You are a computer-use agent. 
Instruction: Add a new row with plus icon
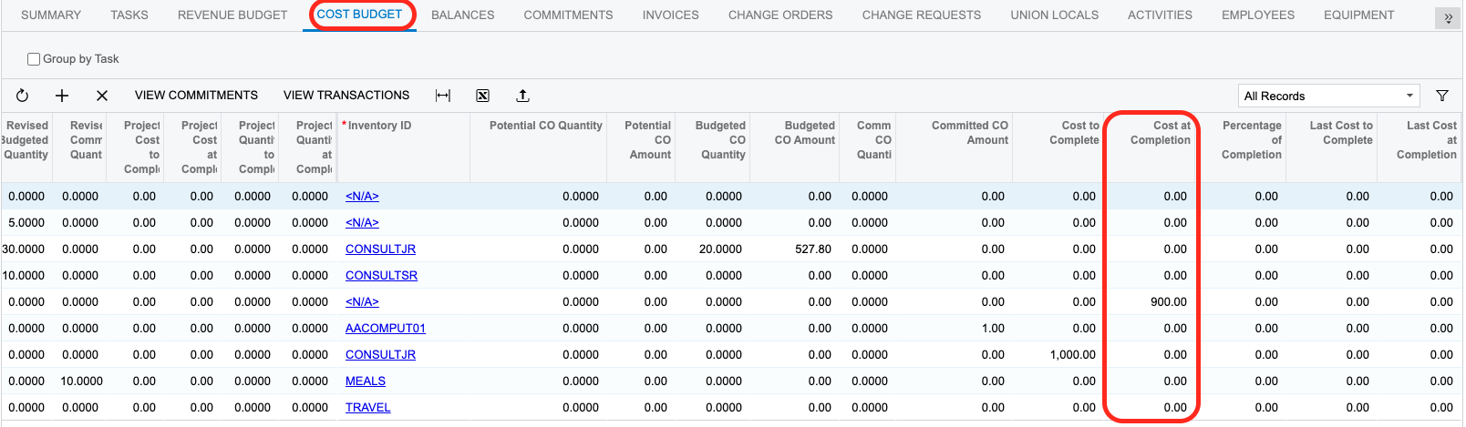pos(62,96)
